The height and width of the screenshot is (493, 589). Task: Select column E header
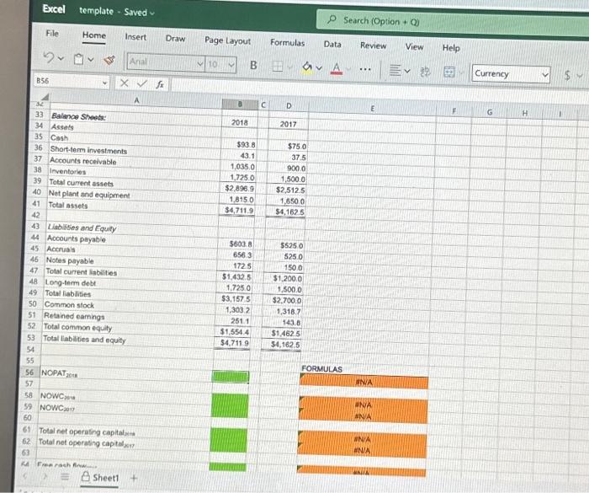[372, 109]
